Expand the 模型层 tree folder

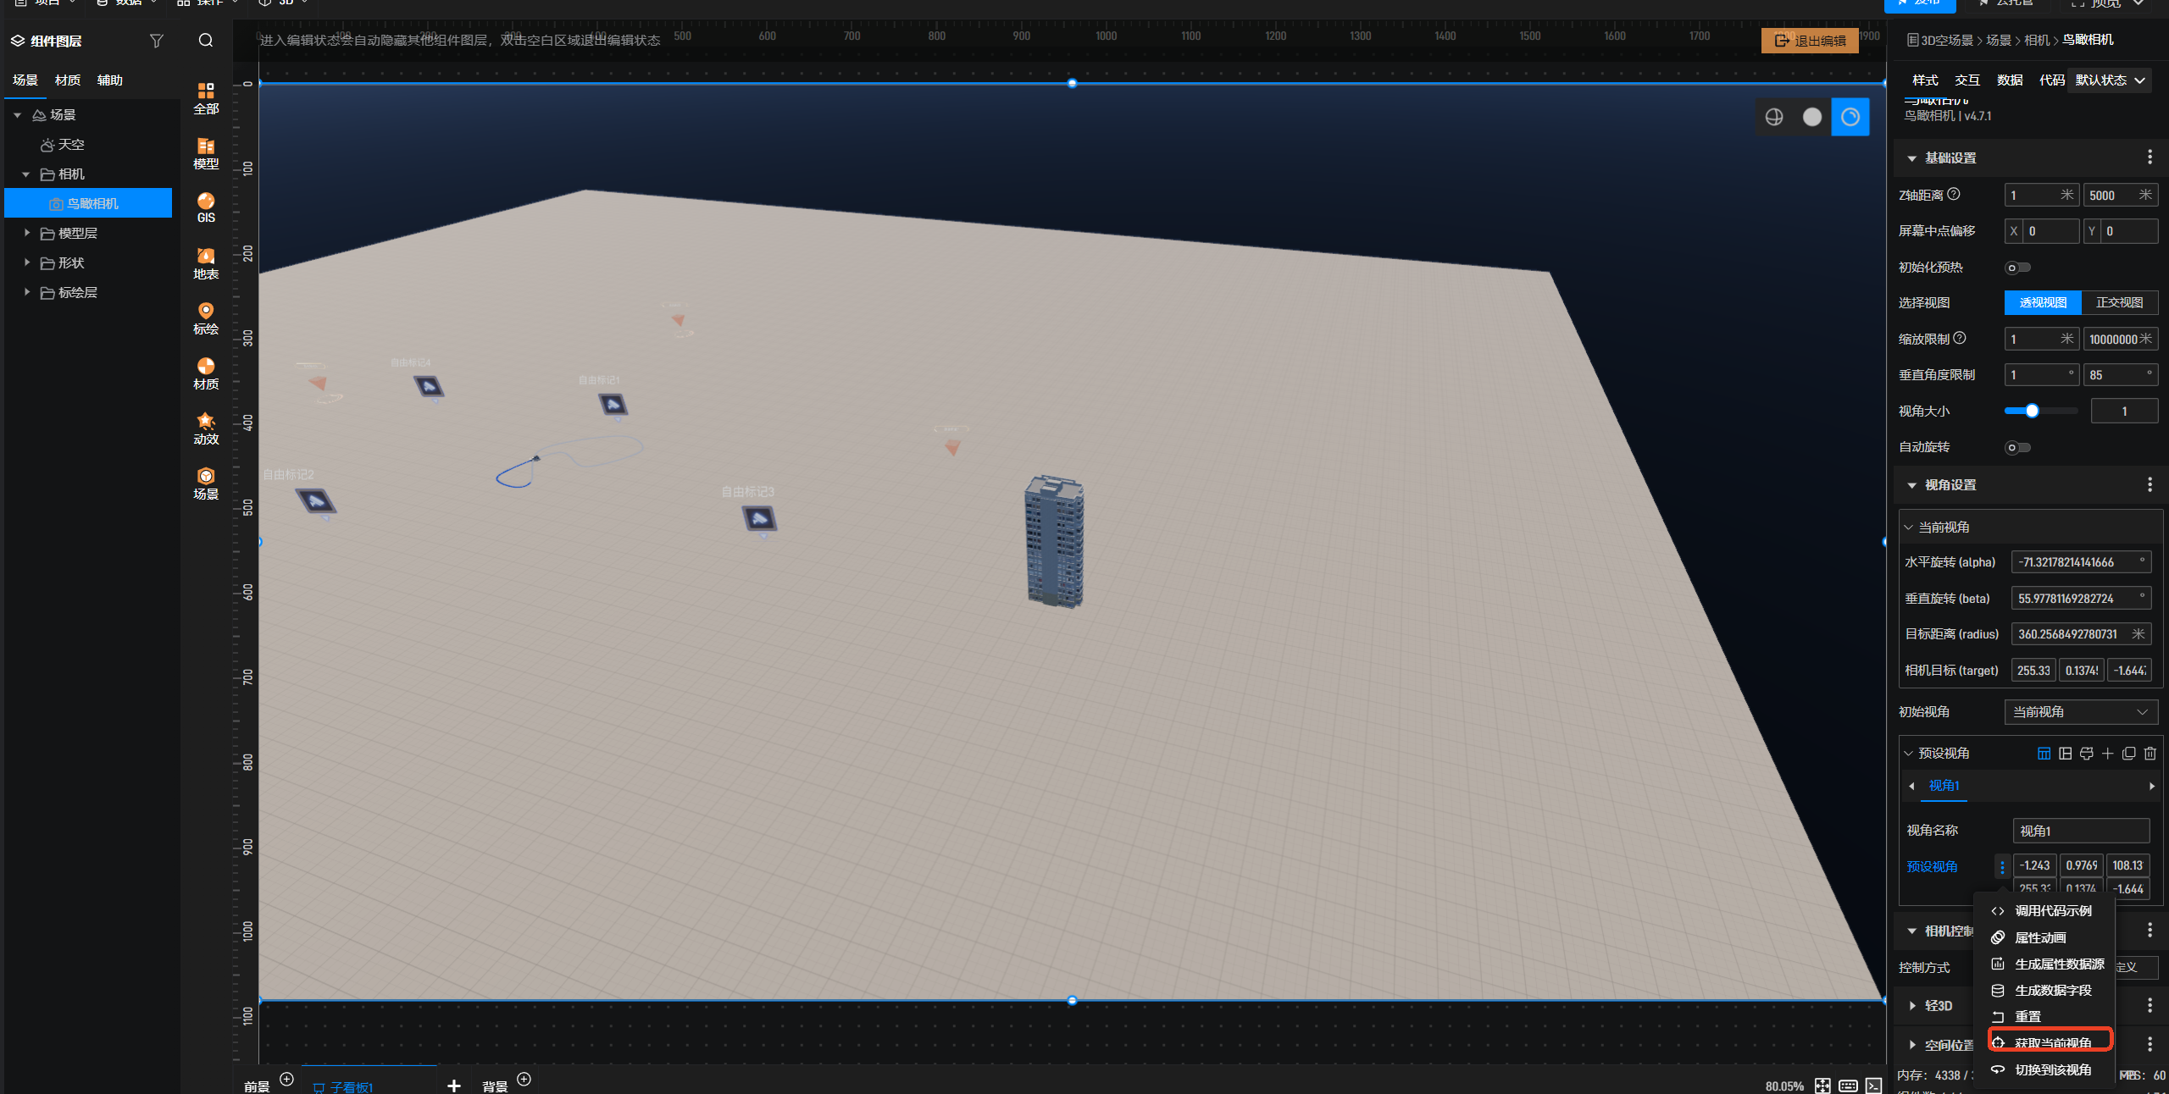27,233
